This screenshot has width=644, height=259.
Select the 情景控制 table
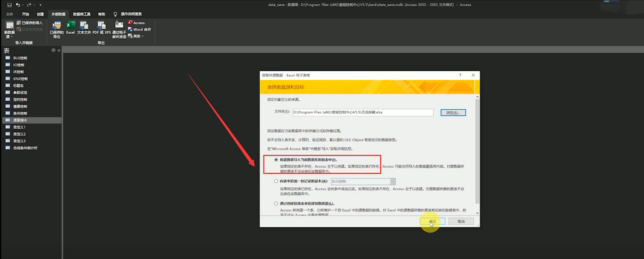(31, 106)
